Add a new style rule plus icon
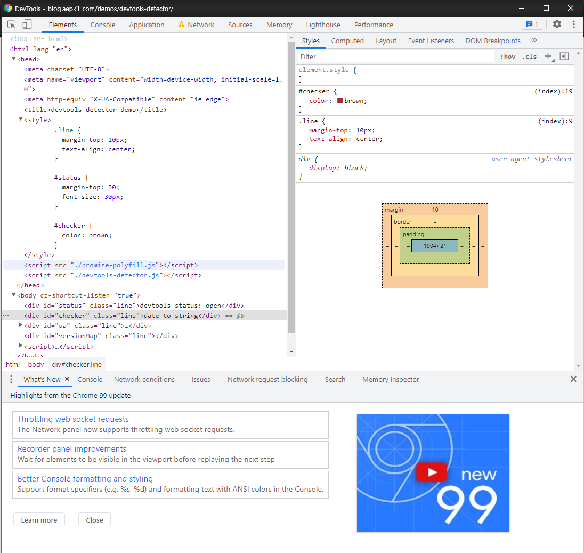This screenshot has width=584, height=553. point(548,57)
